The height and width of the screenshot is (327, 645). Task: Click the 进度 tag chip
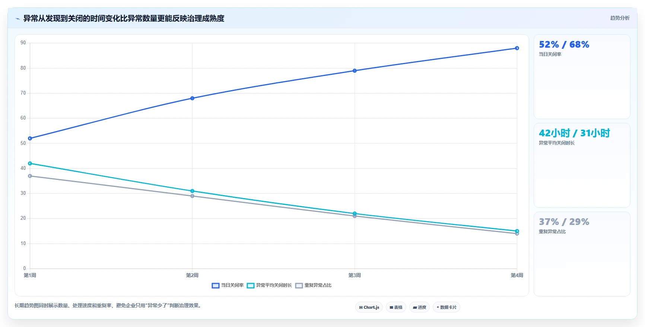tap(419, 307)
